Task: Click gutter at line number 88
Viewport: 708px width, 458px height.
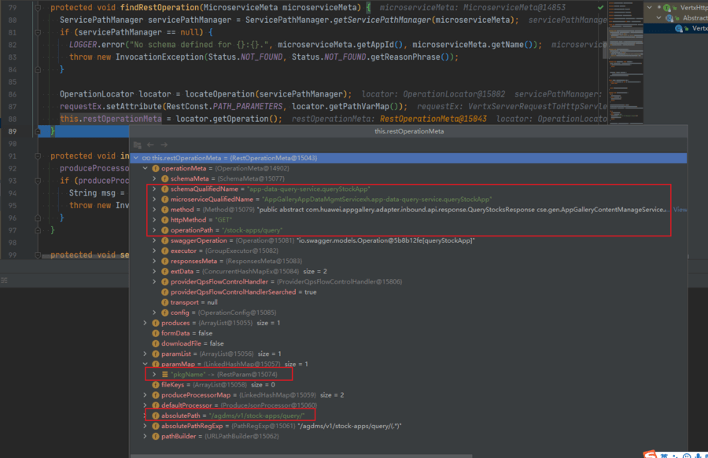Action: (x=13, y=119)
